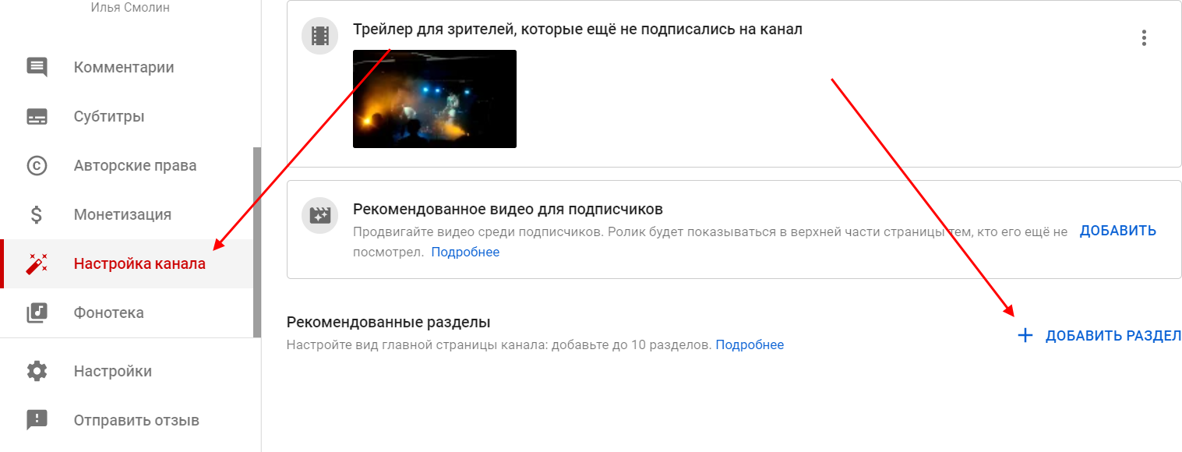Click the Настройки gear icon
The width and height of the screenshot is (1182, 452).
tap(37, 371)
